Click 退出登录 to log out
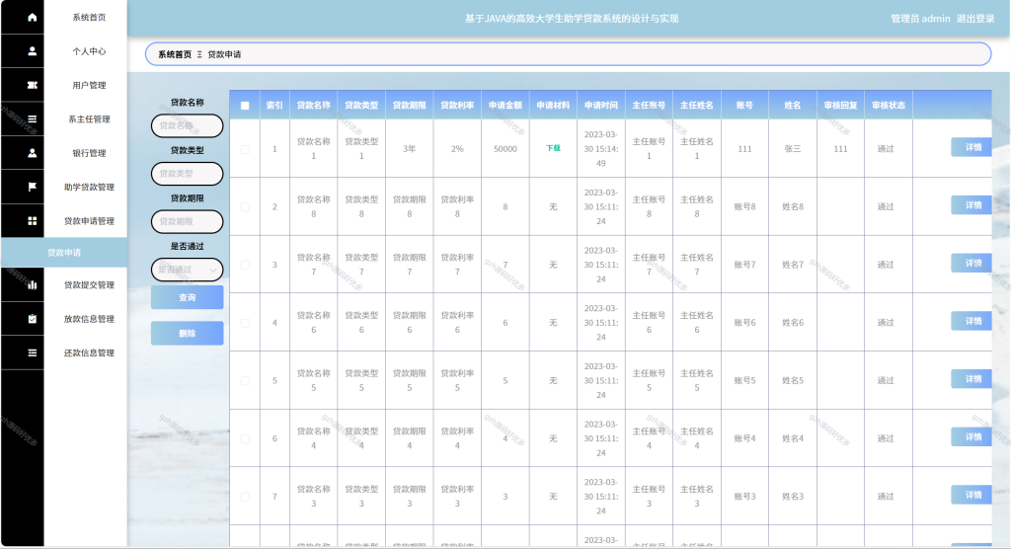 [x=975, y=19]
